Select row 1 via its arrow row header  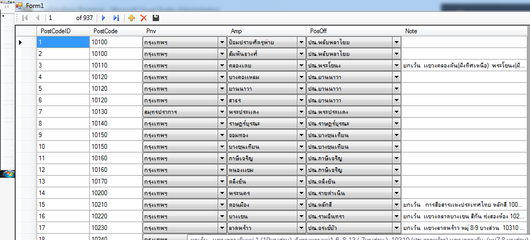26,42
